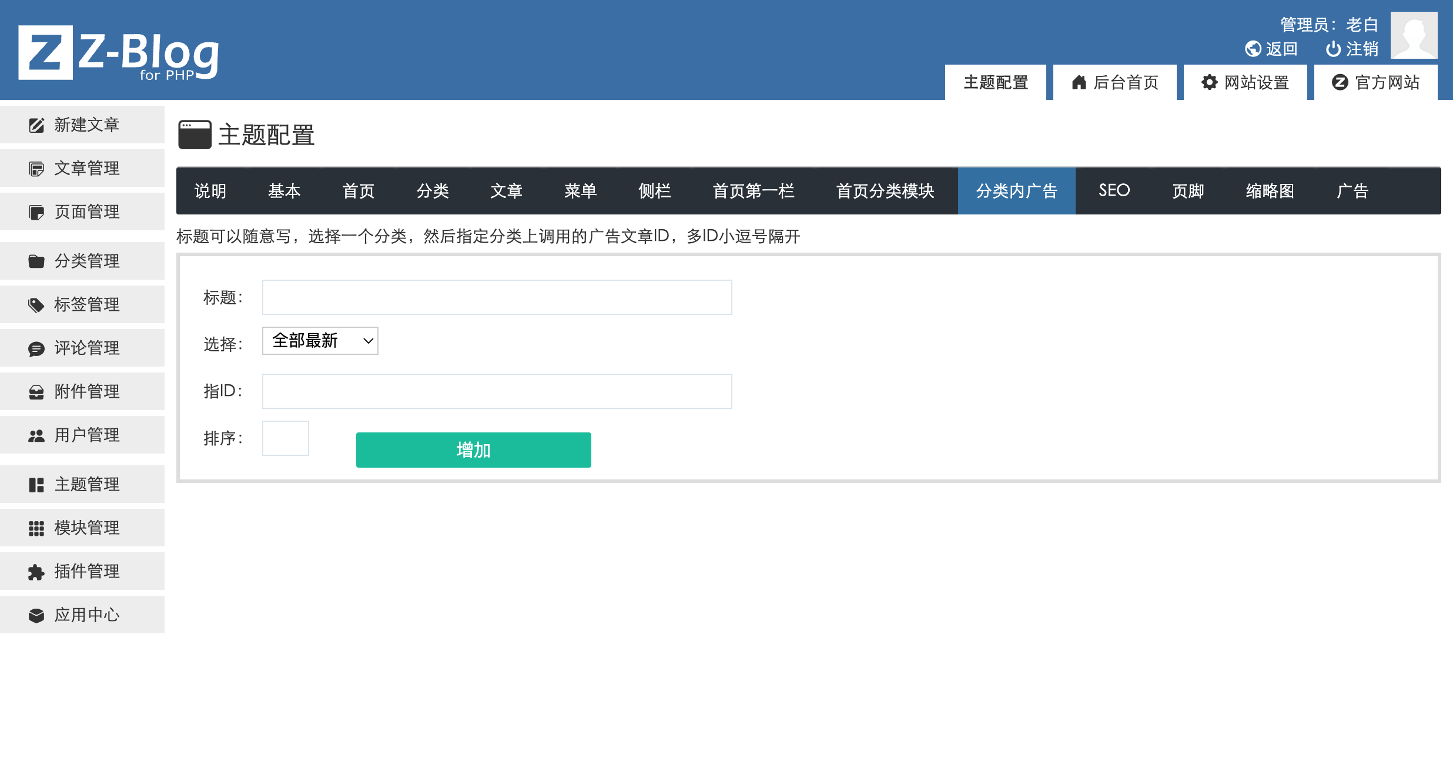
Task: Click the theme management layout icon
Action: point(36,485)
